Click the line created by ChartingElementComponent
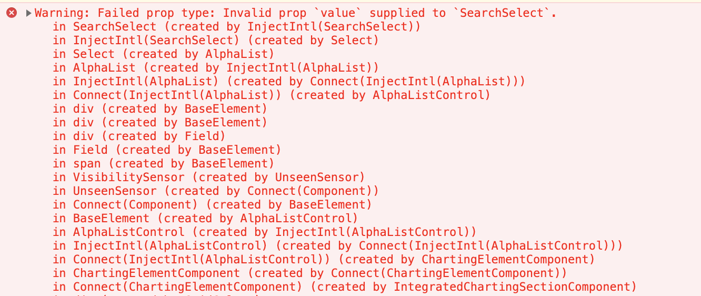The image size is (701, 296). (x=324, y=260)
